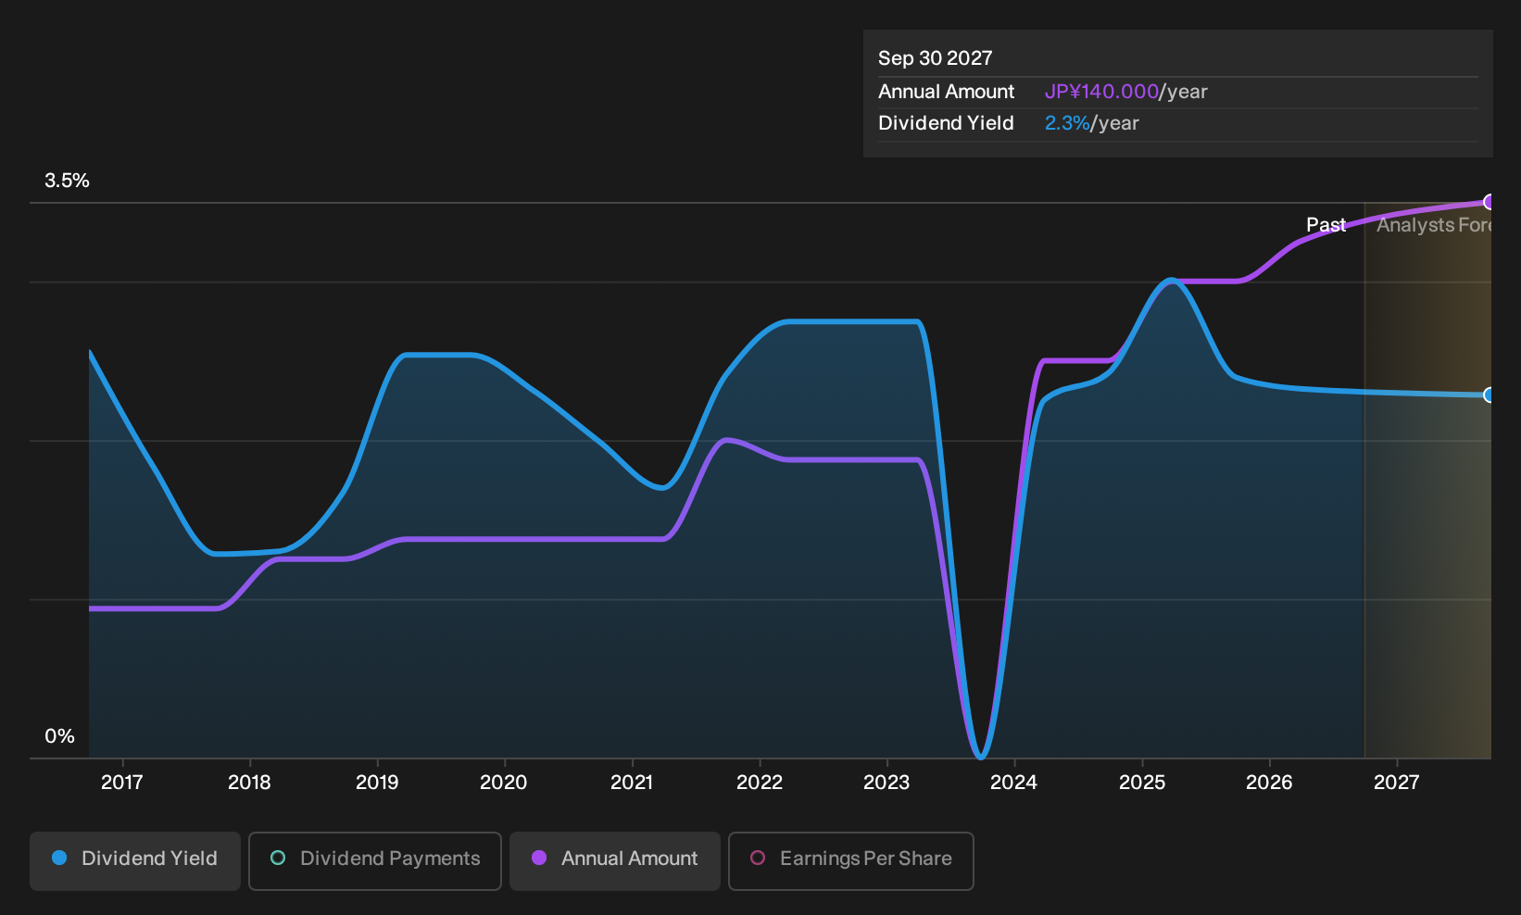
Task: Click the 2023 x-axis label
Action: point(886,783)
